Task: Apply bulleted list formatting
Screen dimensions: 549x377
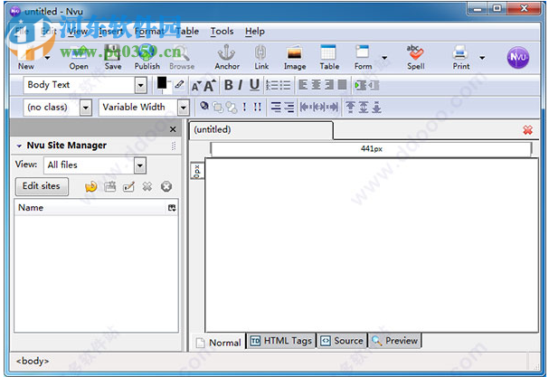Action: point(285,85)
